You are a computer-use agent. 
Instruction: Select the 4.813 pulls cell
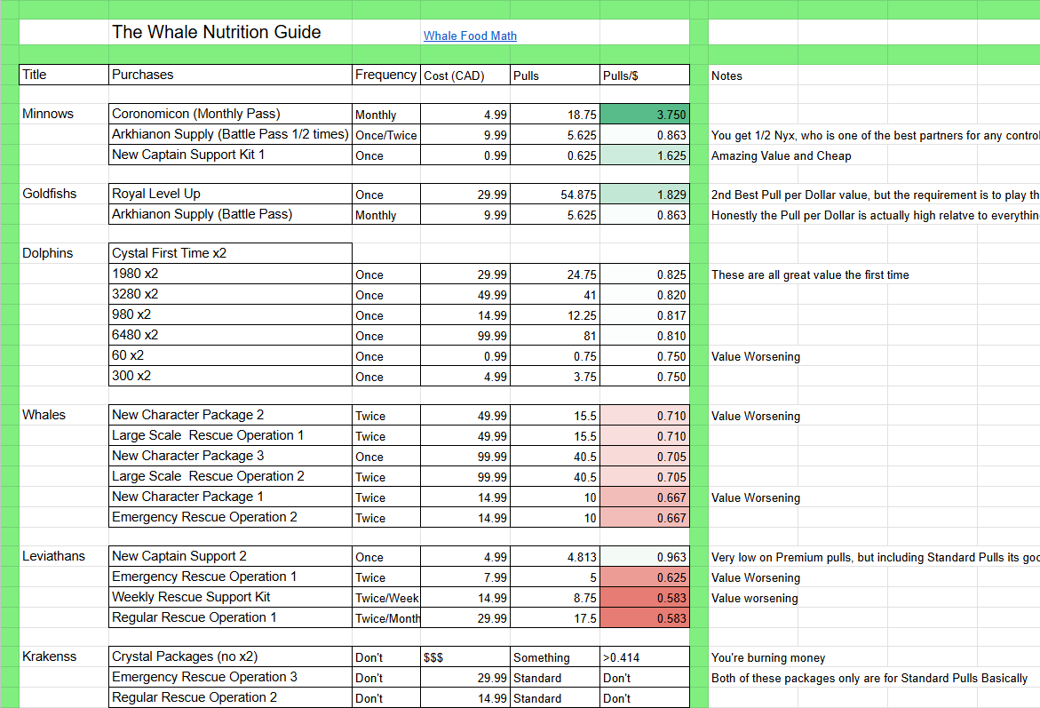pos(554,557)
